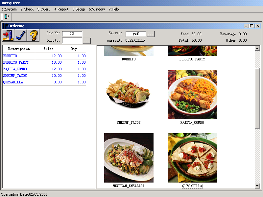263x197 pixels.
Task: Open the 3:Query menu
Action: click(44, 9)
